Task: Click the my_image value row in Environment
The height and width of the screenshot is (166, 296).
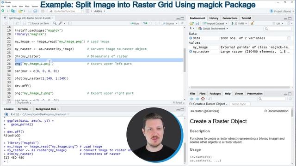Action: (240, 47)
